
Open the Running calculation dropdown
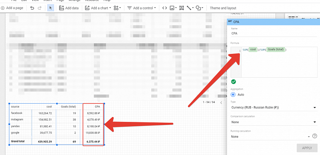tap(271, 137)
